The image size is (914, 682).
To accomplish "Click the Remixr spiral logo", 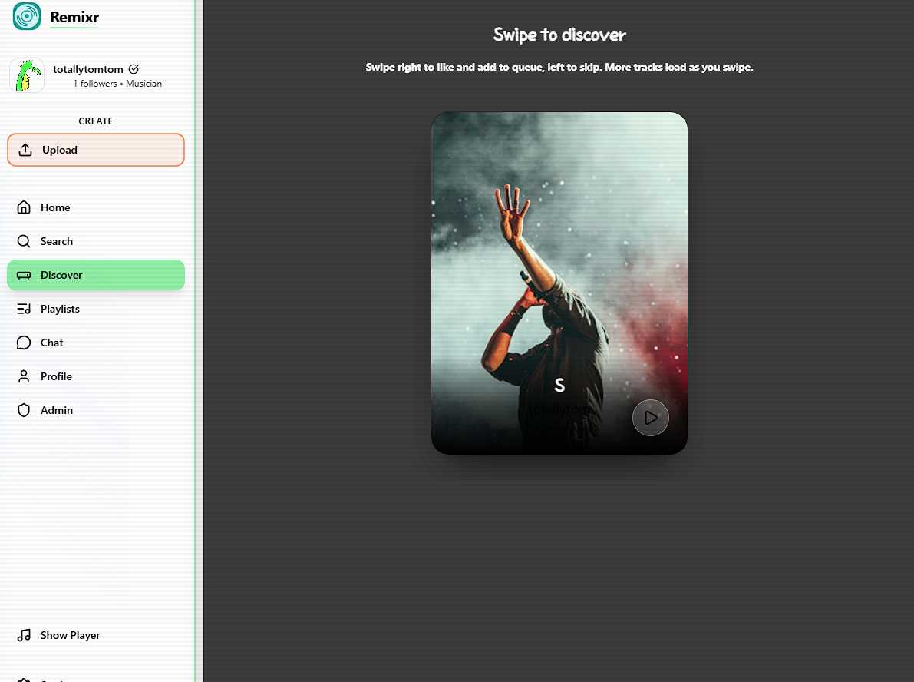I will 27,15.
